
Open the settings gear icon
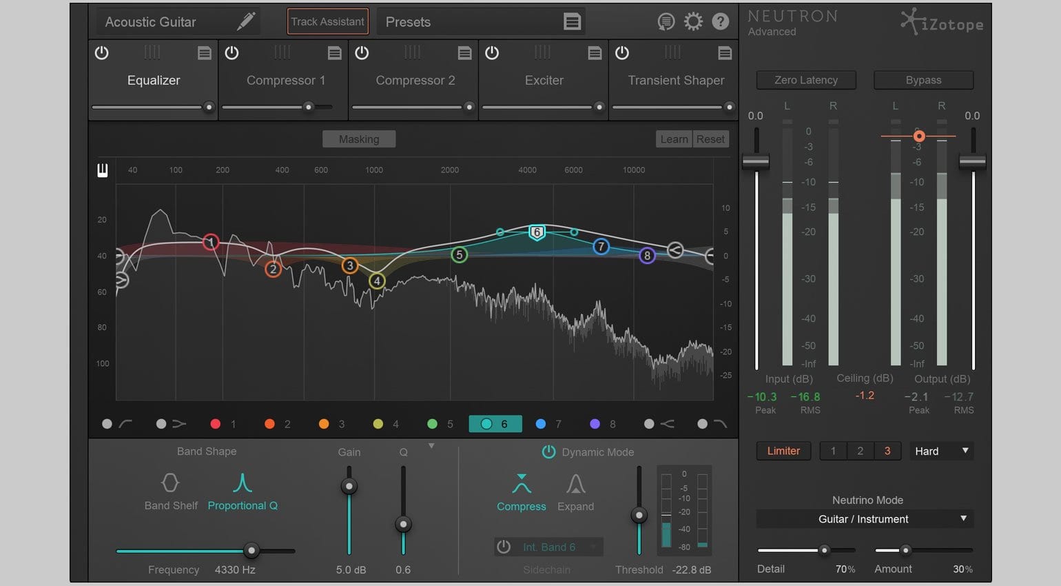click(x=693, y=22)
